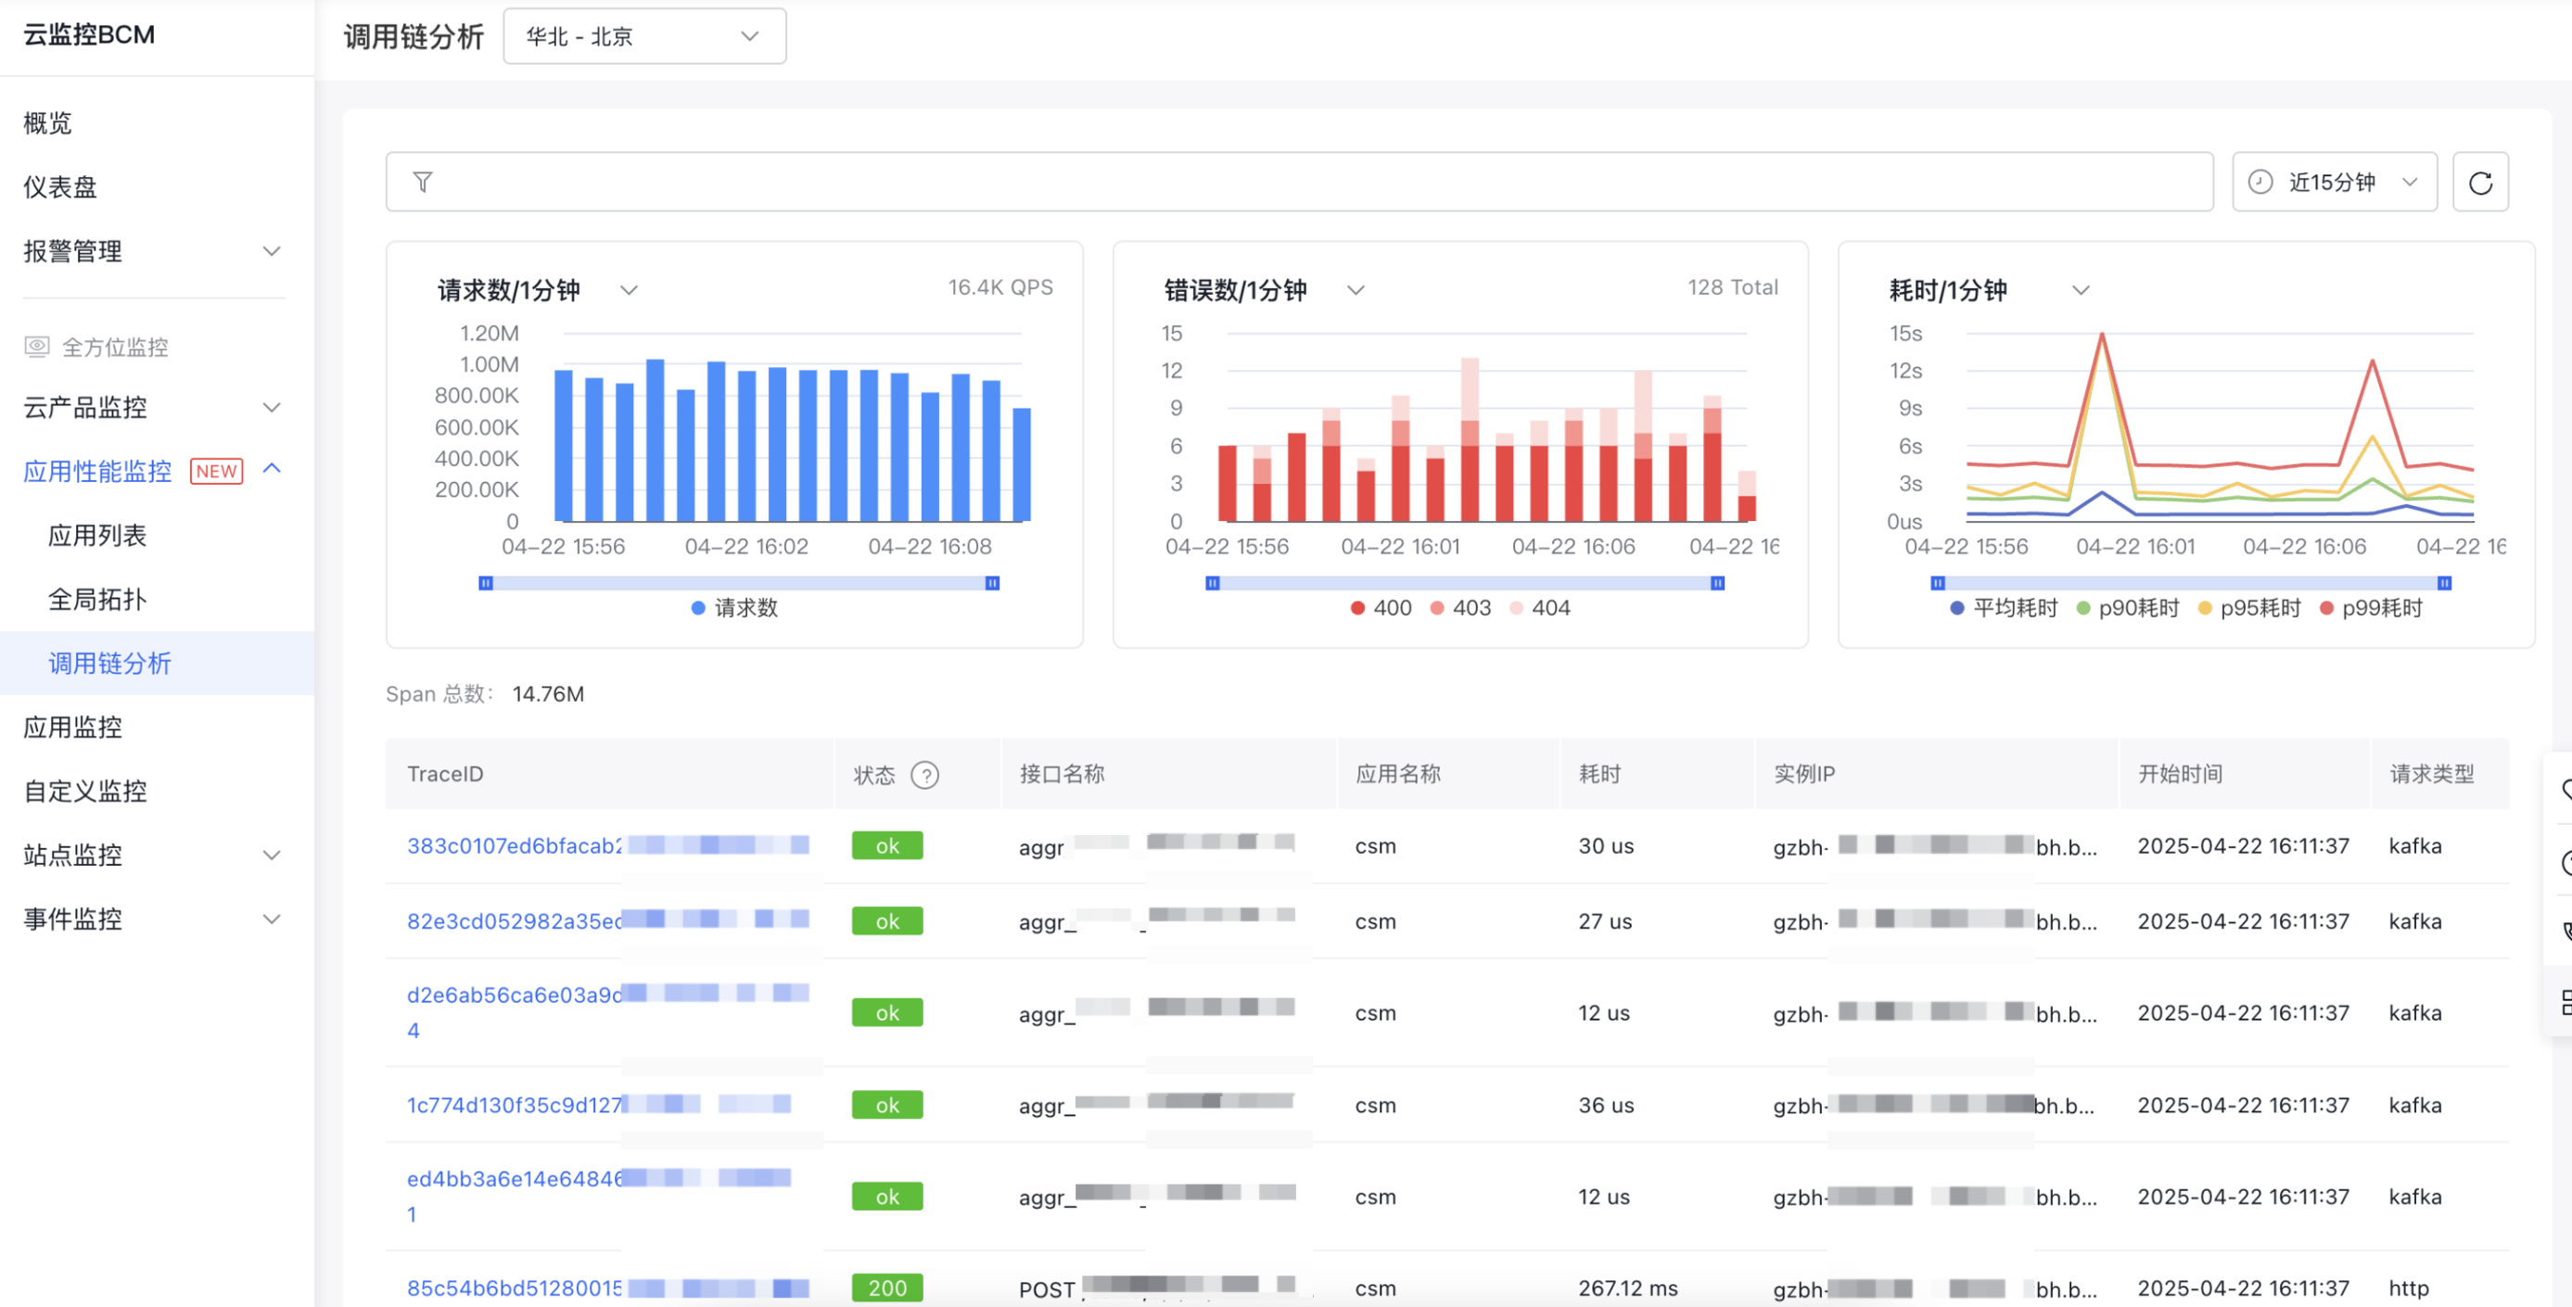This screenshot has width=2572, height=1307.
Task: Click the NEW badge beside 应用性能监控
Action: coord(217,471)
